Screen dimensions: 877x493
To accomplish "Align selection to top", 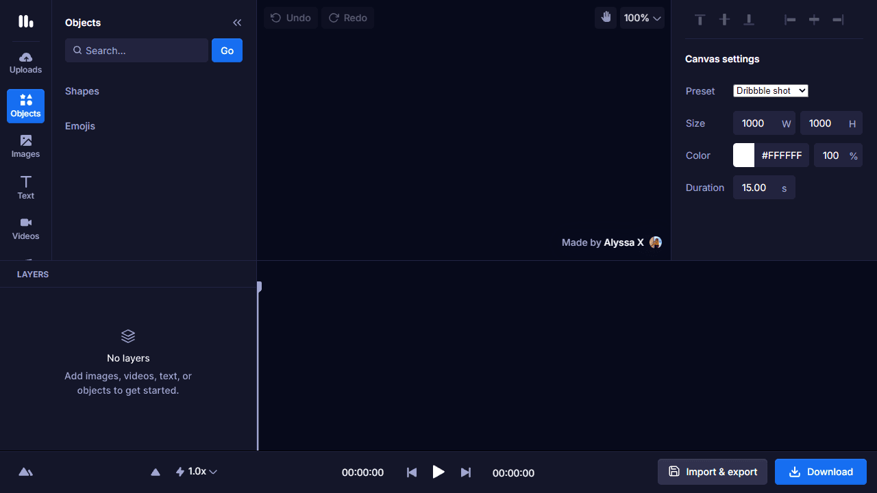I will click(x=700, y=20).
